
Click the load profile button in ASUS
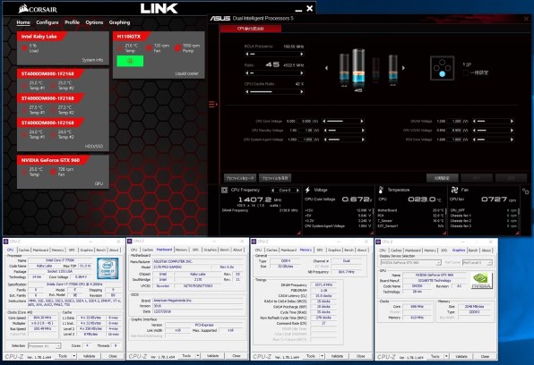[x=240, y=178]
